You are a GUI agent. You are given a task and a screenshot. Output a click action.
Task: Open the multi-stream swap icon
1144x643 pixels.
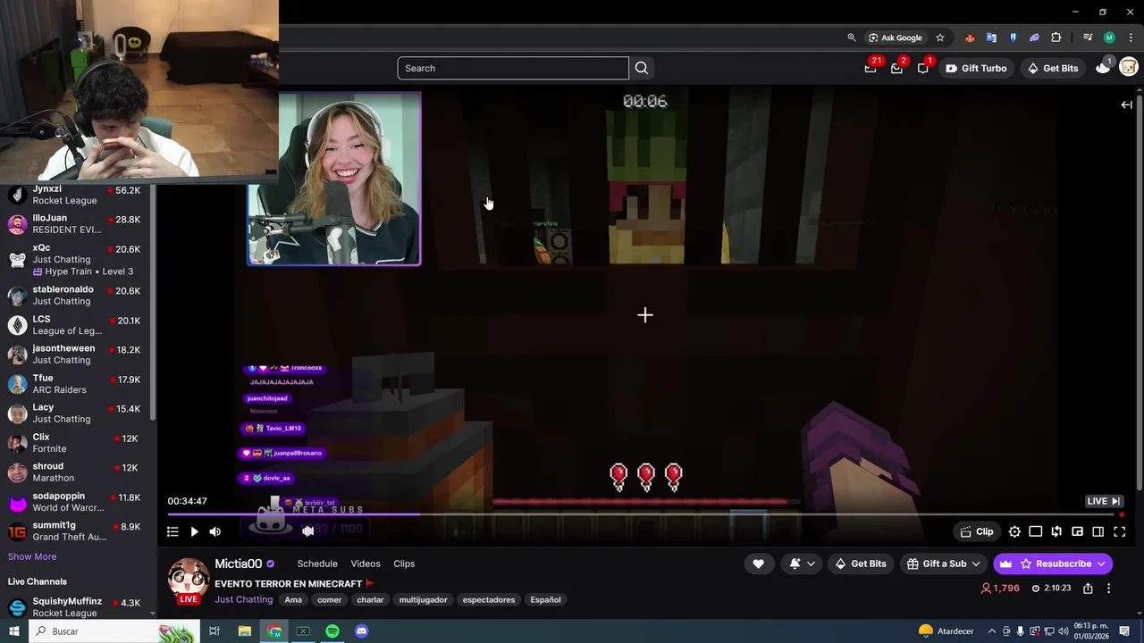[1056, 531]
